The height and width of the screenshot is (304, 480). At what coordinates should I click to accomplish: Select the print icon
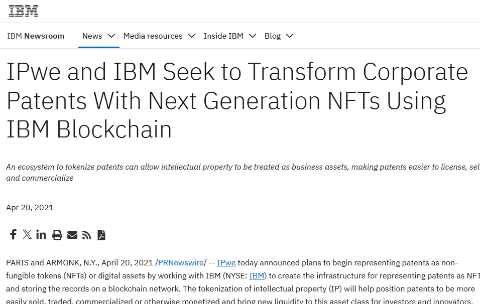(x=57, y=234)
